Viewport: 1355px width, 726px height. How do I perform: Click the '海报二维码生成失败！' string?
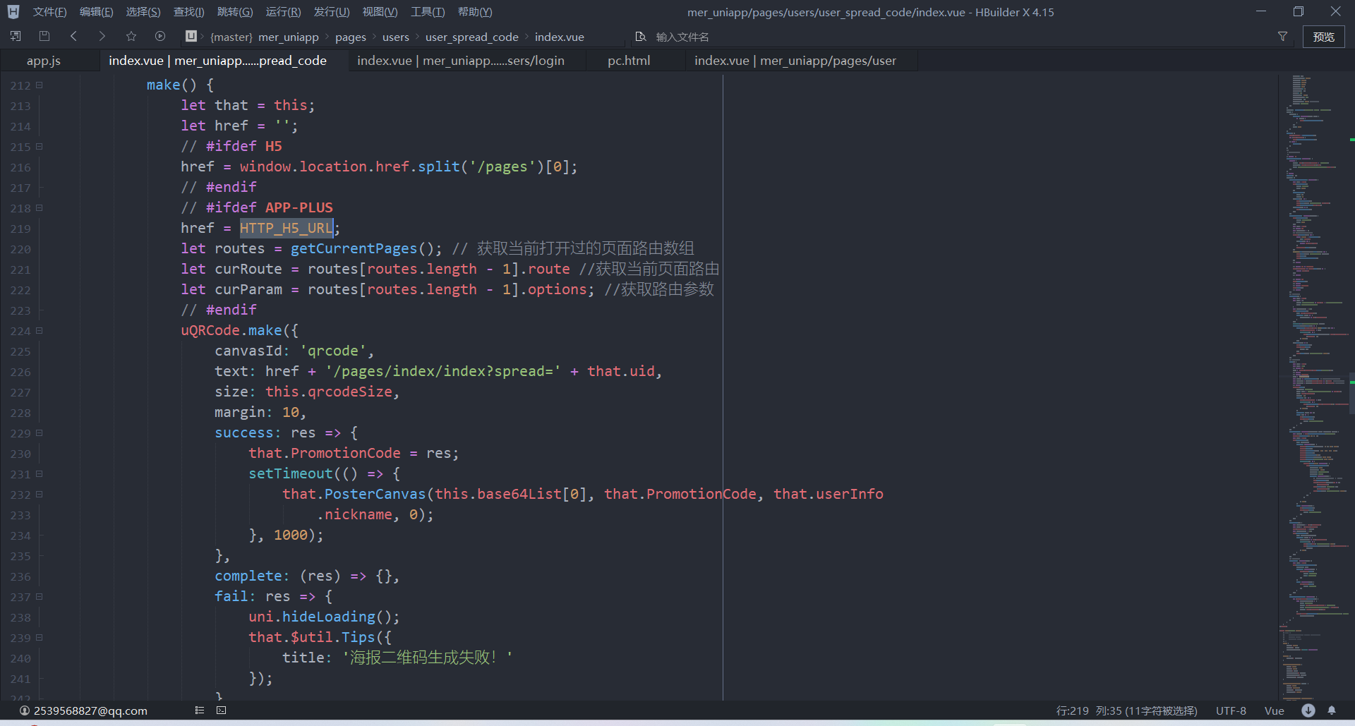428,658
